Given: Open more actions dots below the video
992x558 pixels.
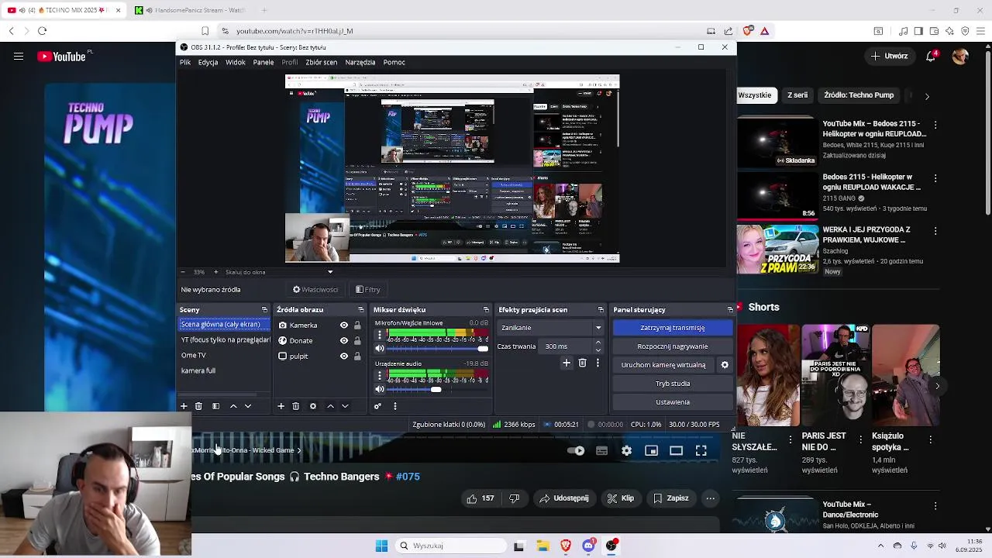Looking at the screenshot, I should (710, 498).
